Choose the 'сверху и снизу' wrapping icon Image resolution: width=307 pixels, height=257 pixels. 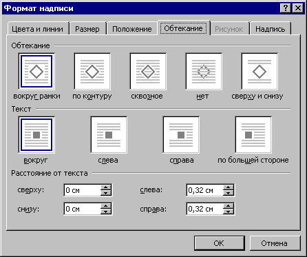point(260,72)
